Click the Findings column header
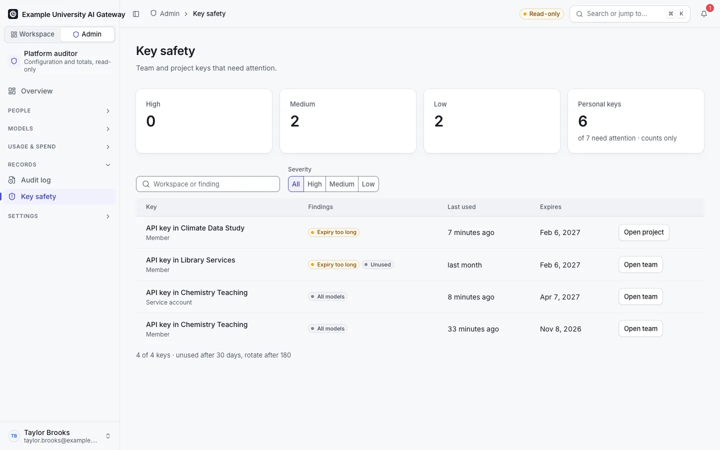This screenshot has width=720, height=450. tap(320, 207)
